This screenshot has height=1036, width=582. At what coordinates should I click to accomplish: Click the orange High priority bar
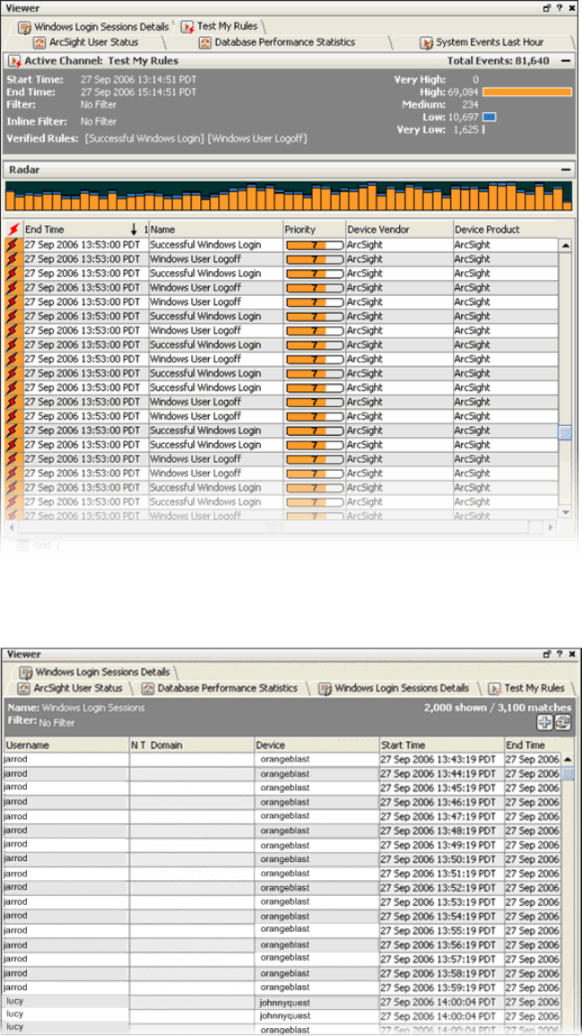[x=527, y=91]
